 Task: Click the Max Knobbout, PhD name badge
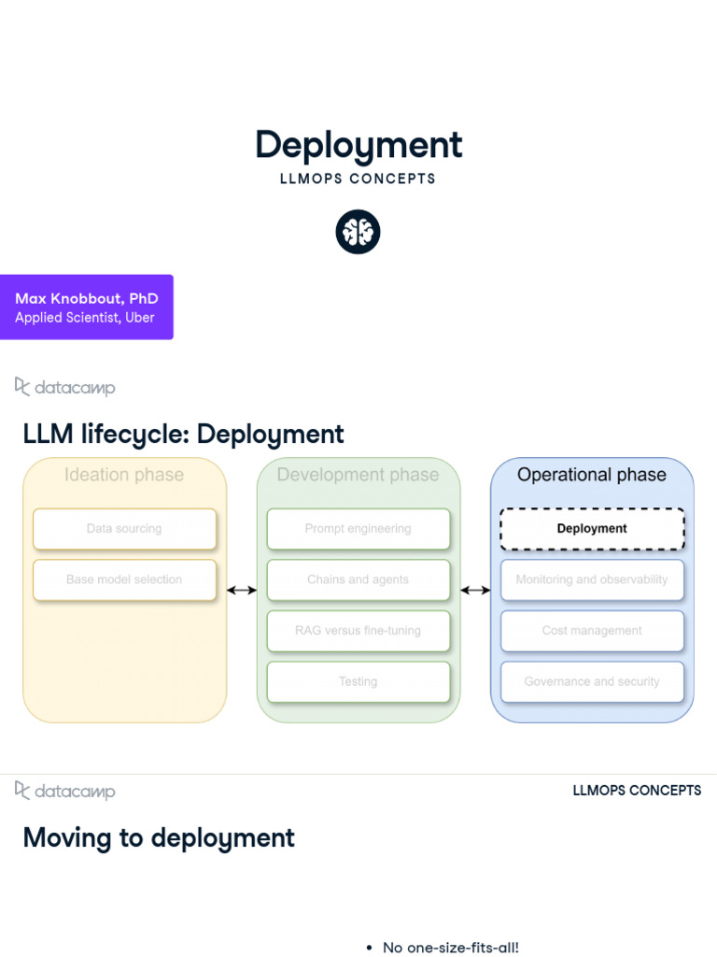[x=87, y=307]
